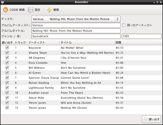Open the disc selection dropdown

tap(76, 19)
